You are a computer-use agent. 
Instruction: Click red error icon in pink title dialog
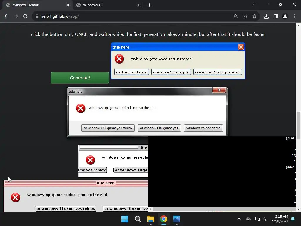(x=16, y=197)
